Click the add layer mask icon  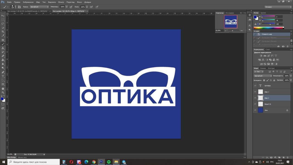coord(271,158)
